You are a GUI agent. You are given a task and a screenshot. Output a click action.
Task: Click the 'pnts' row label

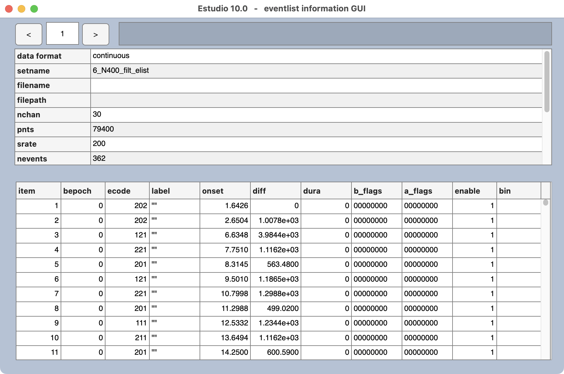(x=53, y=129)
